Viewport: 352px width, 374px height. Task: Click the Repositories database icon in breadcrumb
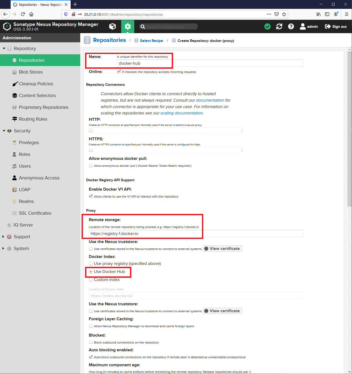87,40
